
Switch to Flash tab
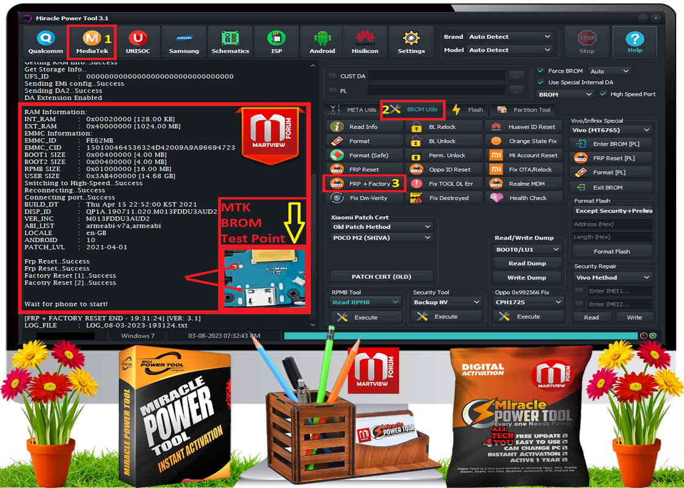467,109
